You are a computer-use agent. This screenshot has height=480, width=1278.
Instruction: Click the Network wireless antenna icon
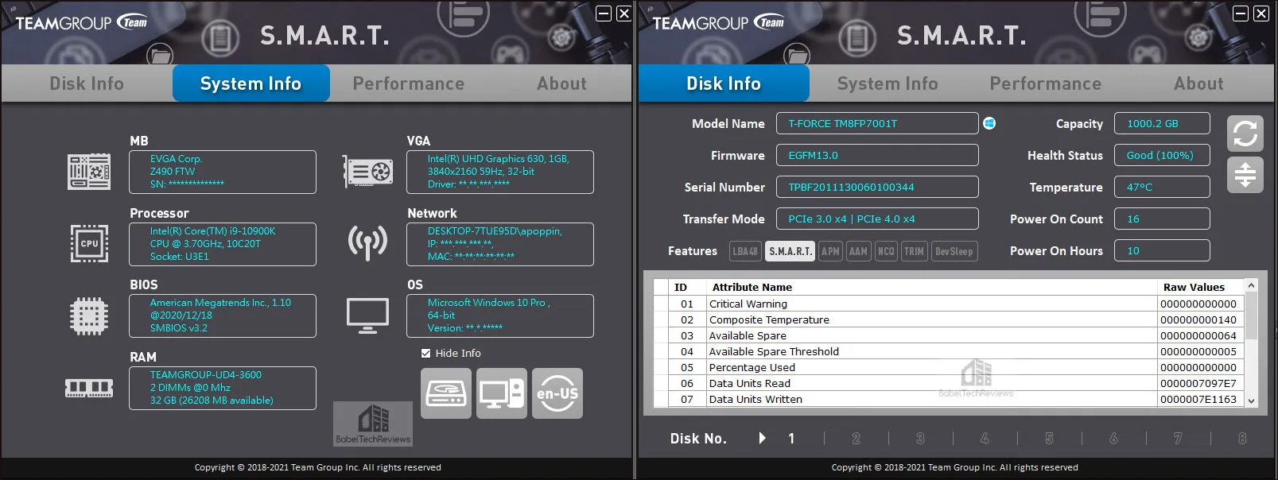(367, 242)
